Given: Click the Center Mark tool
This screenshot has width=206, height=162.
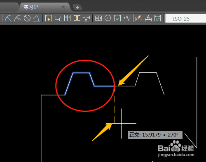Looking at the screenshot, I should click(x=108, y=18).
